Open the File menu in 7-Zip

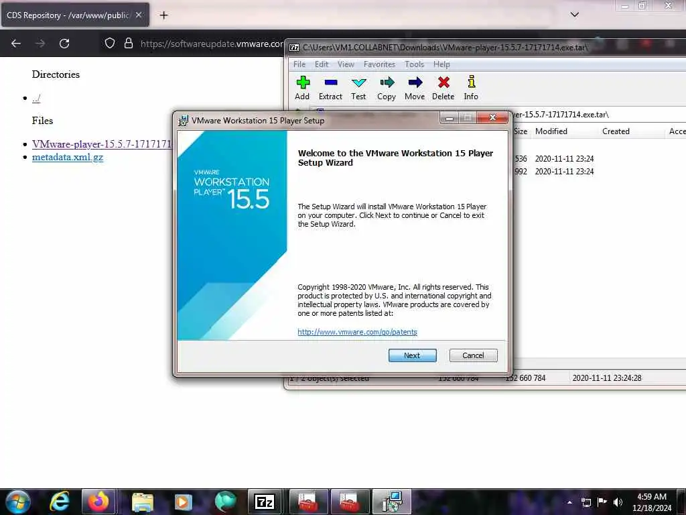(x=299, y=64)
